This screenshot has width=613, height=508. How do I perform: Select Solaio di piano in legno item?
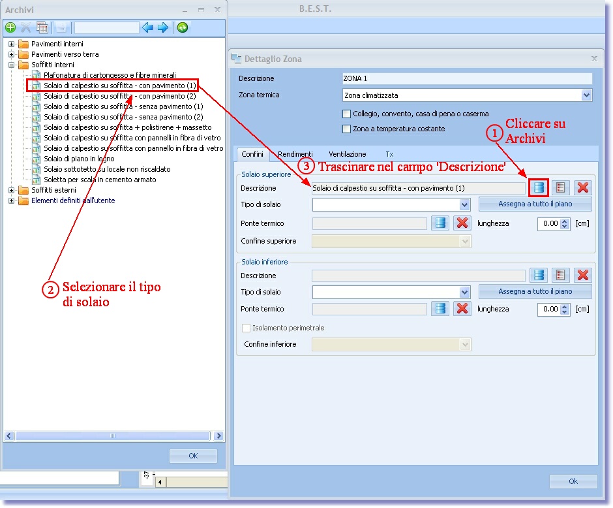tap(79, 159)
